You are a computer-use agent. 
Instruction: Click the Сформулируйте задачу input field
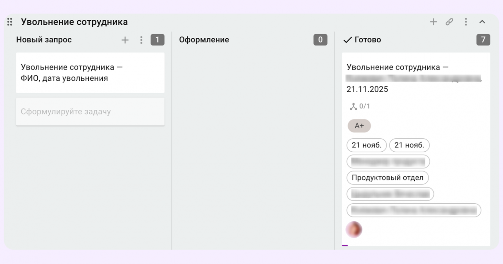pyautogui.click(x=90, y=112)
